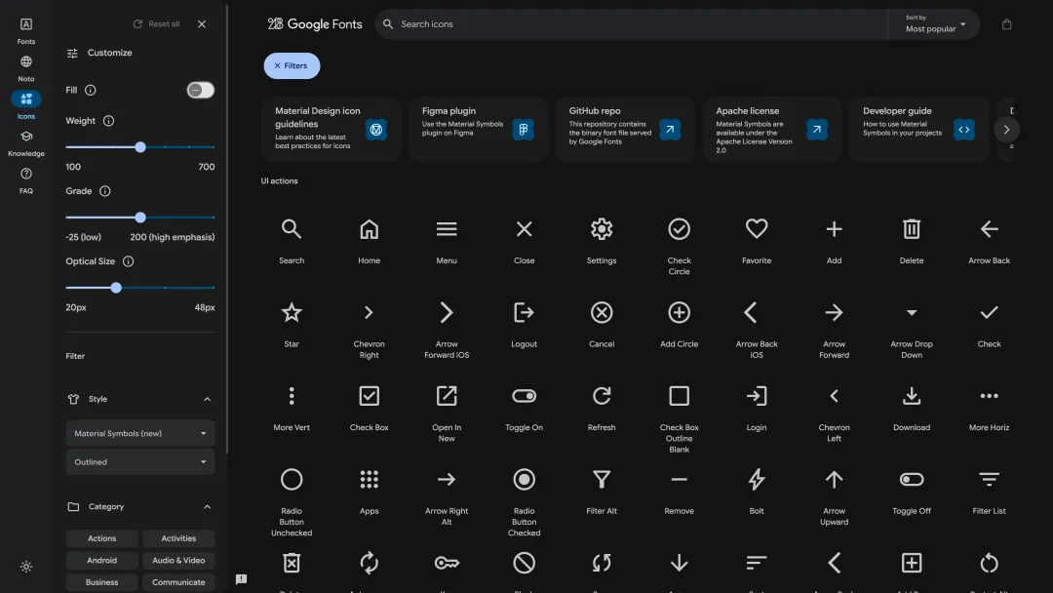Screen dimensions: 1053x593
Task: Pick the Cancel icon
Action: coord(602,312)
